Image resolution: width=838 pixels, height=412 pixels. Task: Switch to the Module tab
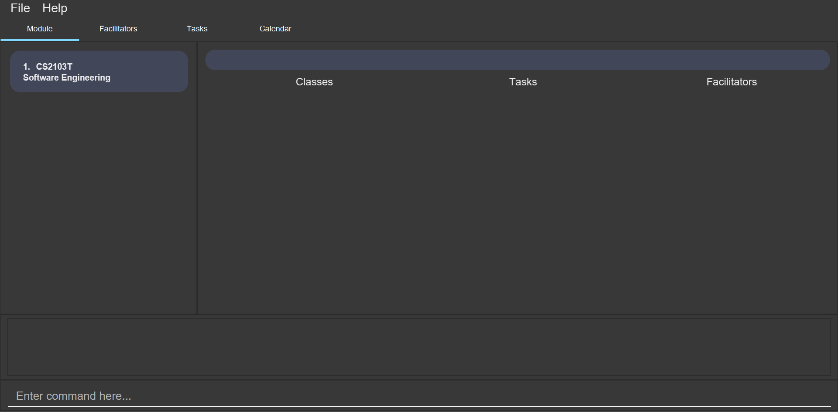(40, 29)
